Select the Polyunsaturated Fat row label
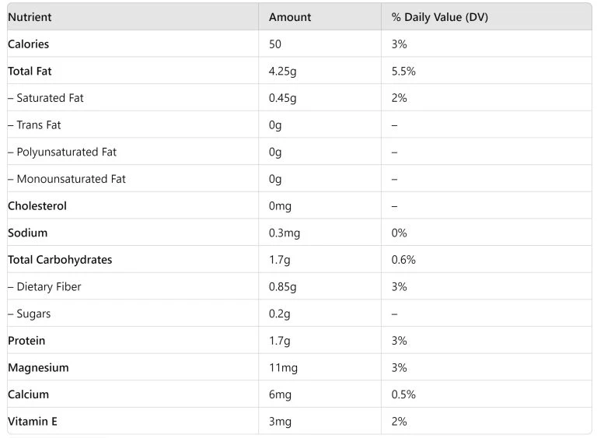The image size is (597, 438). pyautogui.click(x=62, y=152)
